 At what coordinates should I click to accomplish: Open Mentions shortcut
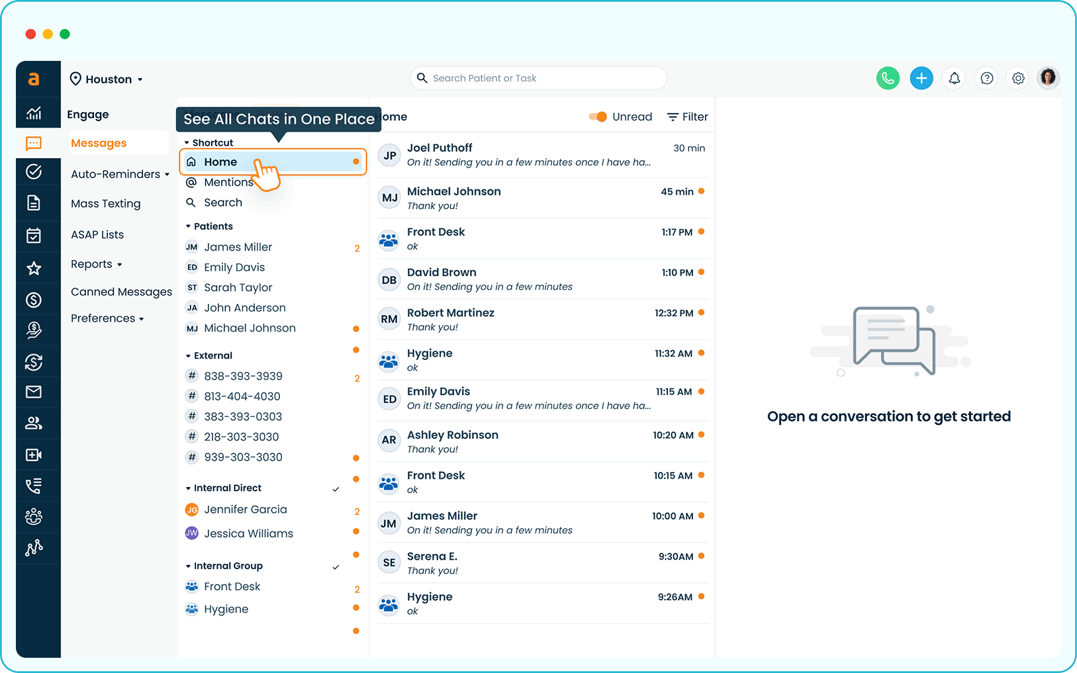(x=228, y=183)
